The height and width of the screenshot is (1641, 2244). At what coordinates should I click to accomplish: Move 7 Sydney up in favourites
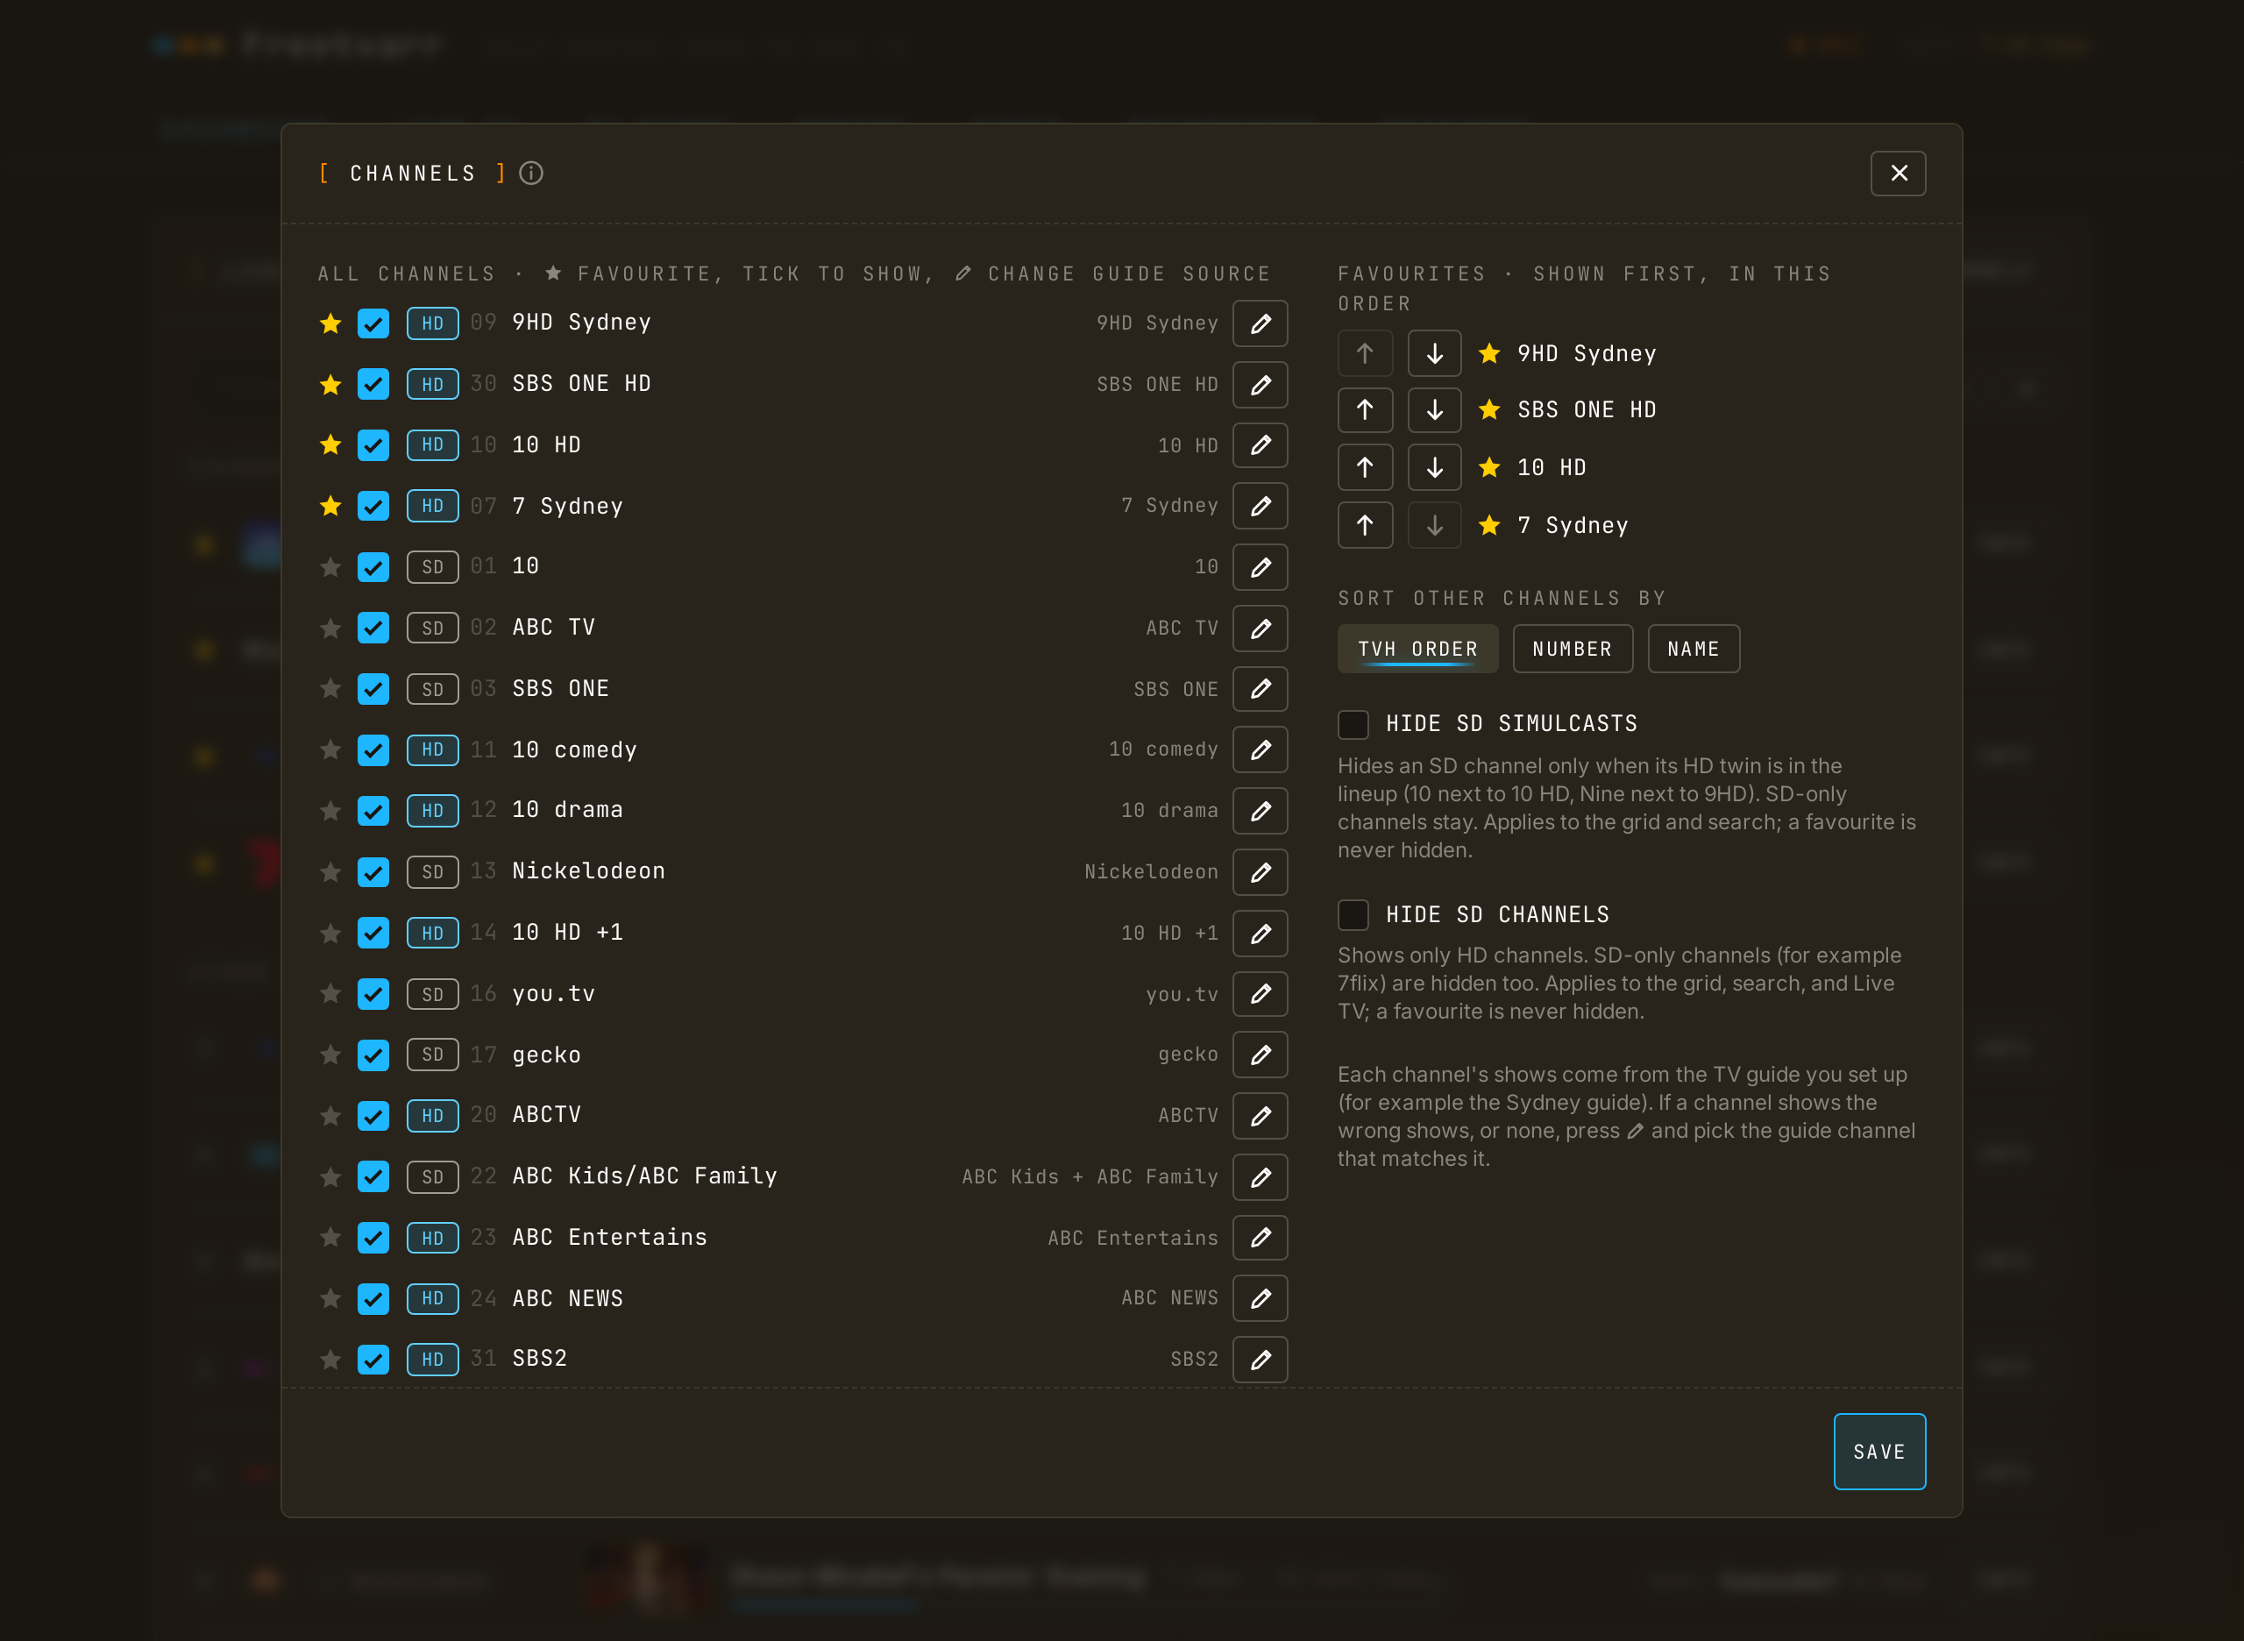point(1365,525)
